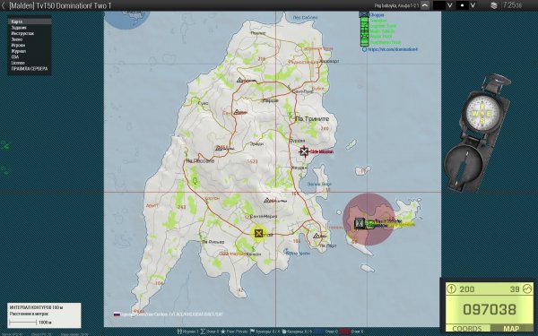538x336 pixels.
Task: Click the 097038 grid coordinate readout
Action: tap(490, 309)
